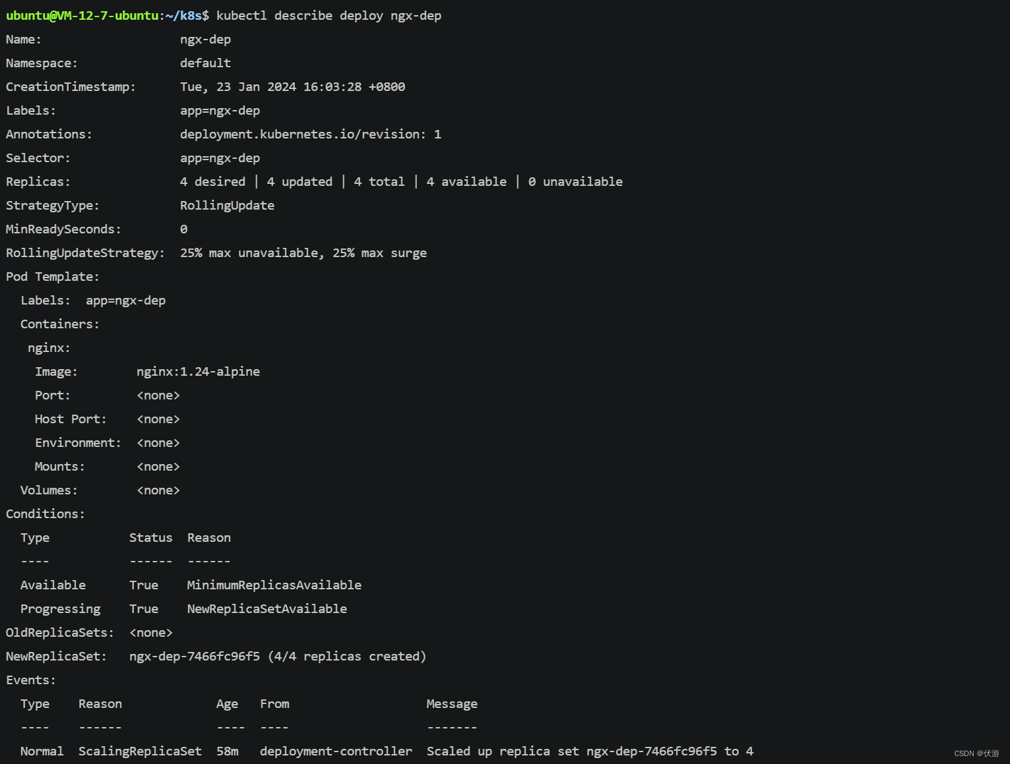
Task: Click 'deployment-controller' in the event row
Action: pos(336,751)
